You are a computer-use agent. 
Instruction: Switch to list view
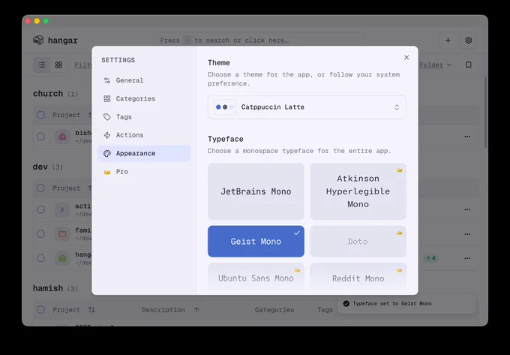[x=42, y=65]
